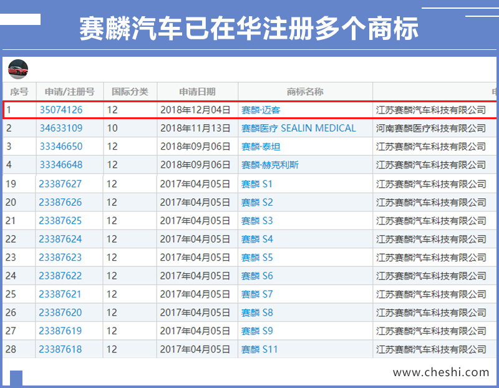The height and width of the screenshot is (388, 499).
Task: Open registration number 33346648
Action: (x=61, y=165)
